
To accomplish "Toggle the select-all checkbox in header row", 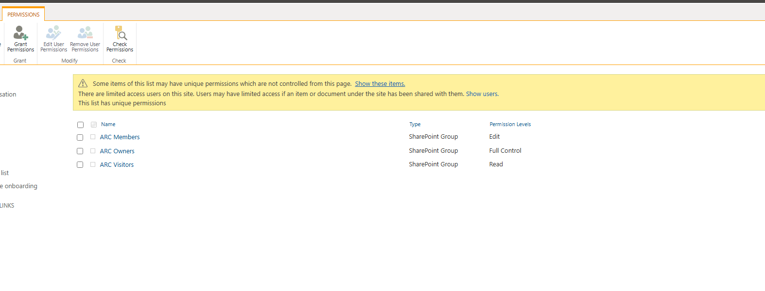I will click(x=81, y=125).
